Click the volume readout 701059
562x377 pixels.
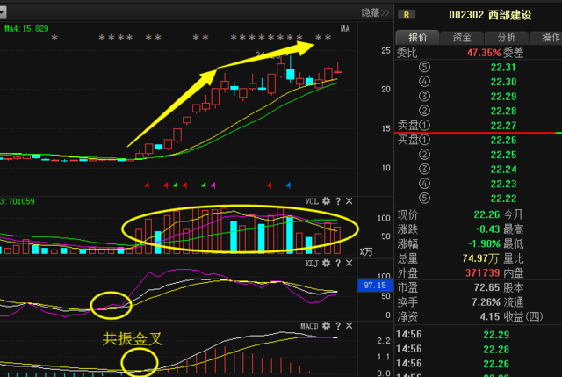pyautogui.click(x=19, y=201)
